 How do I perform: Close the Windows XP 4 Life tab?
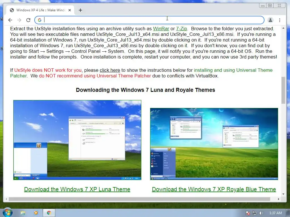click(70, 10)
